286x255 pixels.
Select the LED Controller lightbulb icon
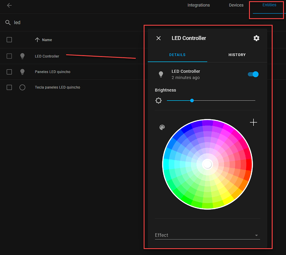(x=22, y=56)
